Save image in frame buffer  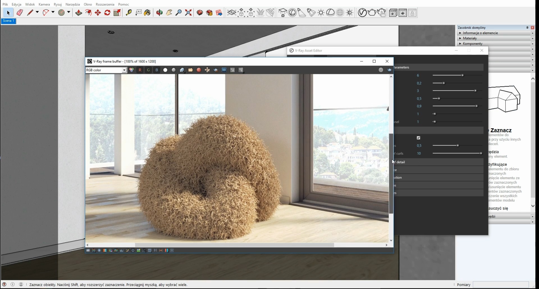pos(182,70)
